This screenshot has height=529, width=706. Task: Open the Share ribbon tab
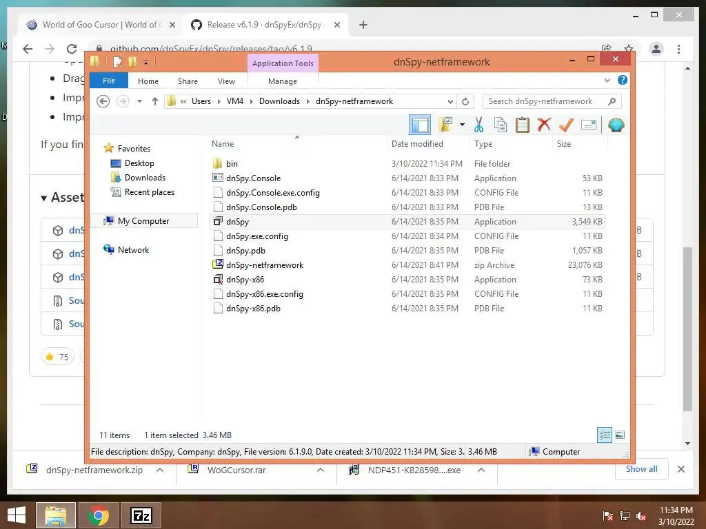point(188,81)
